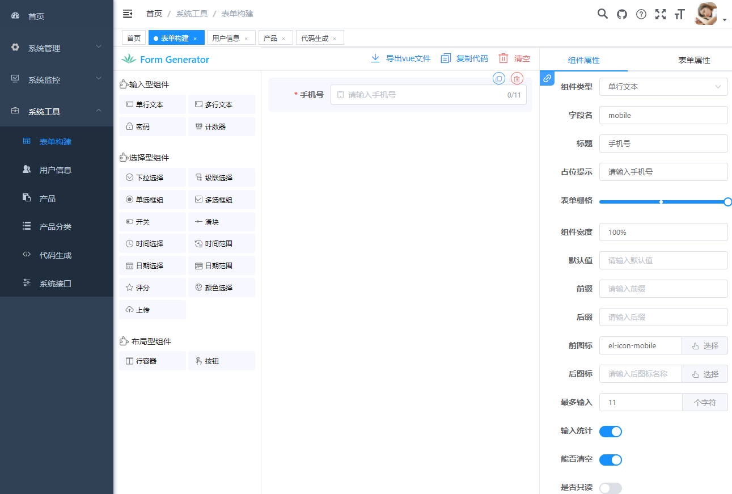This screenshot has width=732, height=494.
Task: Enable the 是否只读 switch
Action: pos(610,488)
